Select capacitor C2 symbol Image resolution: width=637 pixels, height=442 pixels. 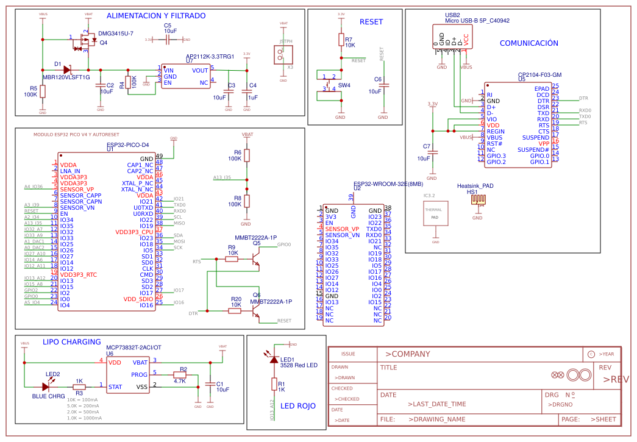coord(101,85)
